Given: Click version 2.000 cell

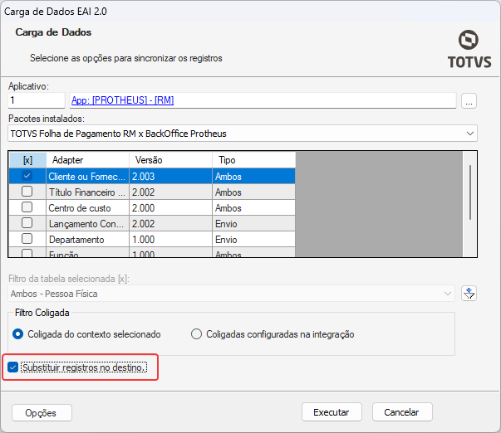Looking at the screenshot, I should [171, 207].
